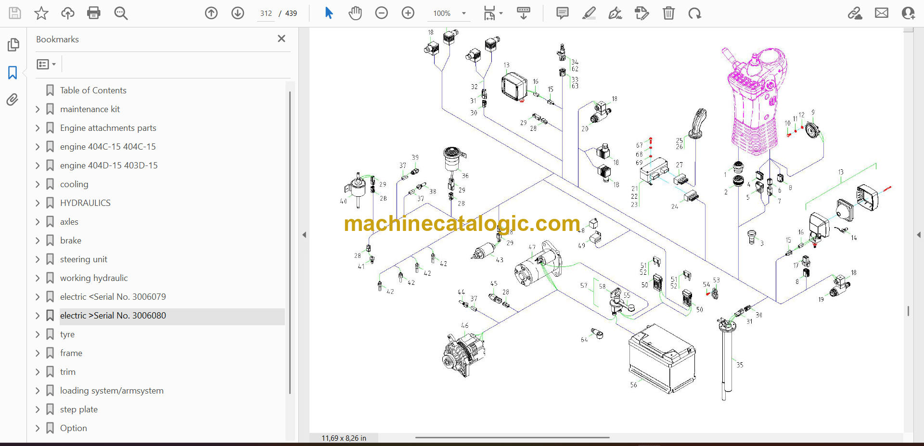Image resolution: width=924 pixels, height=446 pixels.
Task: Go to next page with down arrow
Action: (238, 13)
